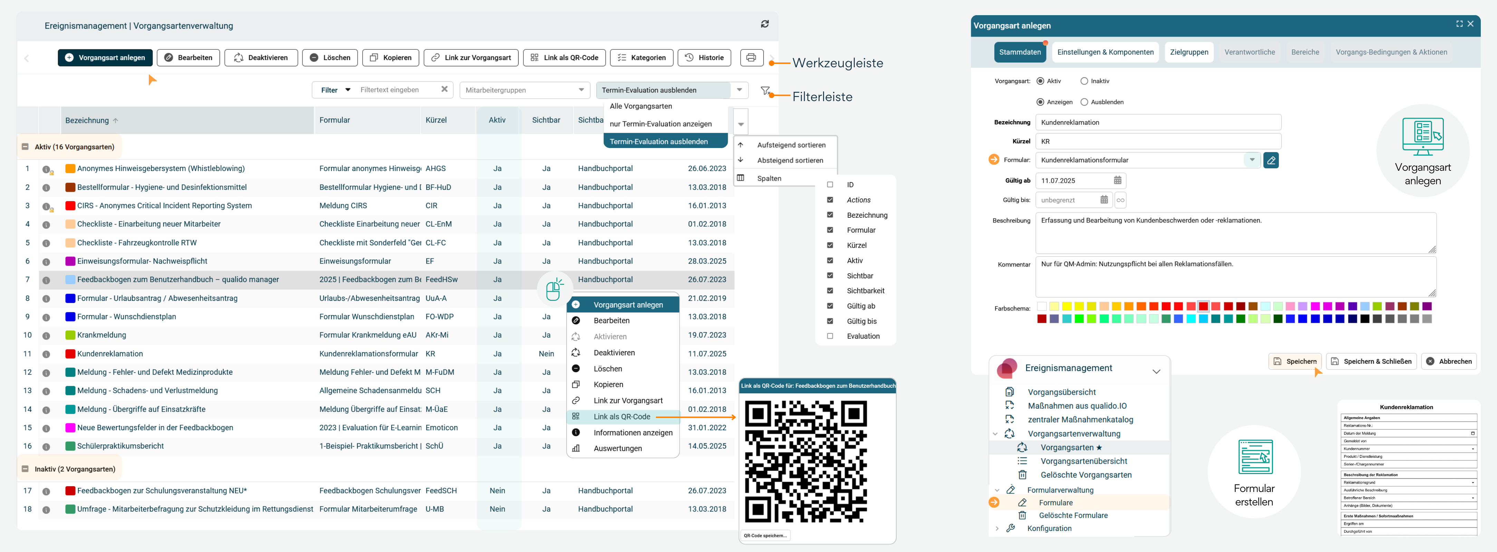Viewport: 1497px width, 552px height.
Task: Click the infinity icon beside Gültig bis
Action: tap(1120, 200)
